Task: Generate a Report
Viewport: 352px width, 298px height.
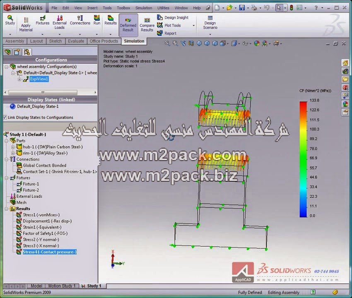Action: 166,33
